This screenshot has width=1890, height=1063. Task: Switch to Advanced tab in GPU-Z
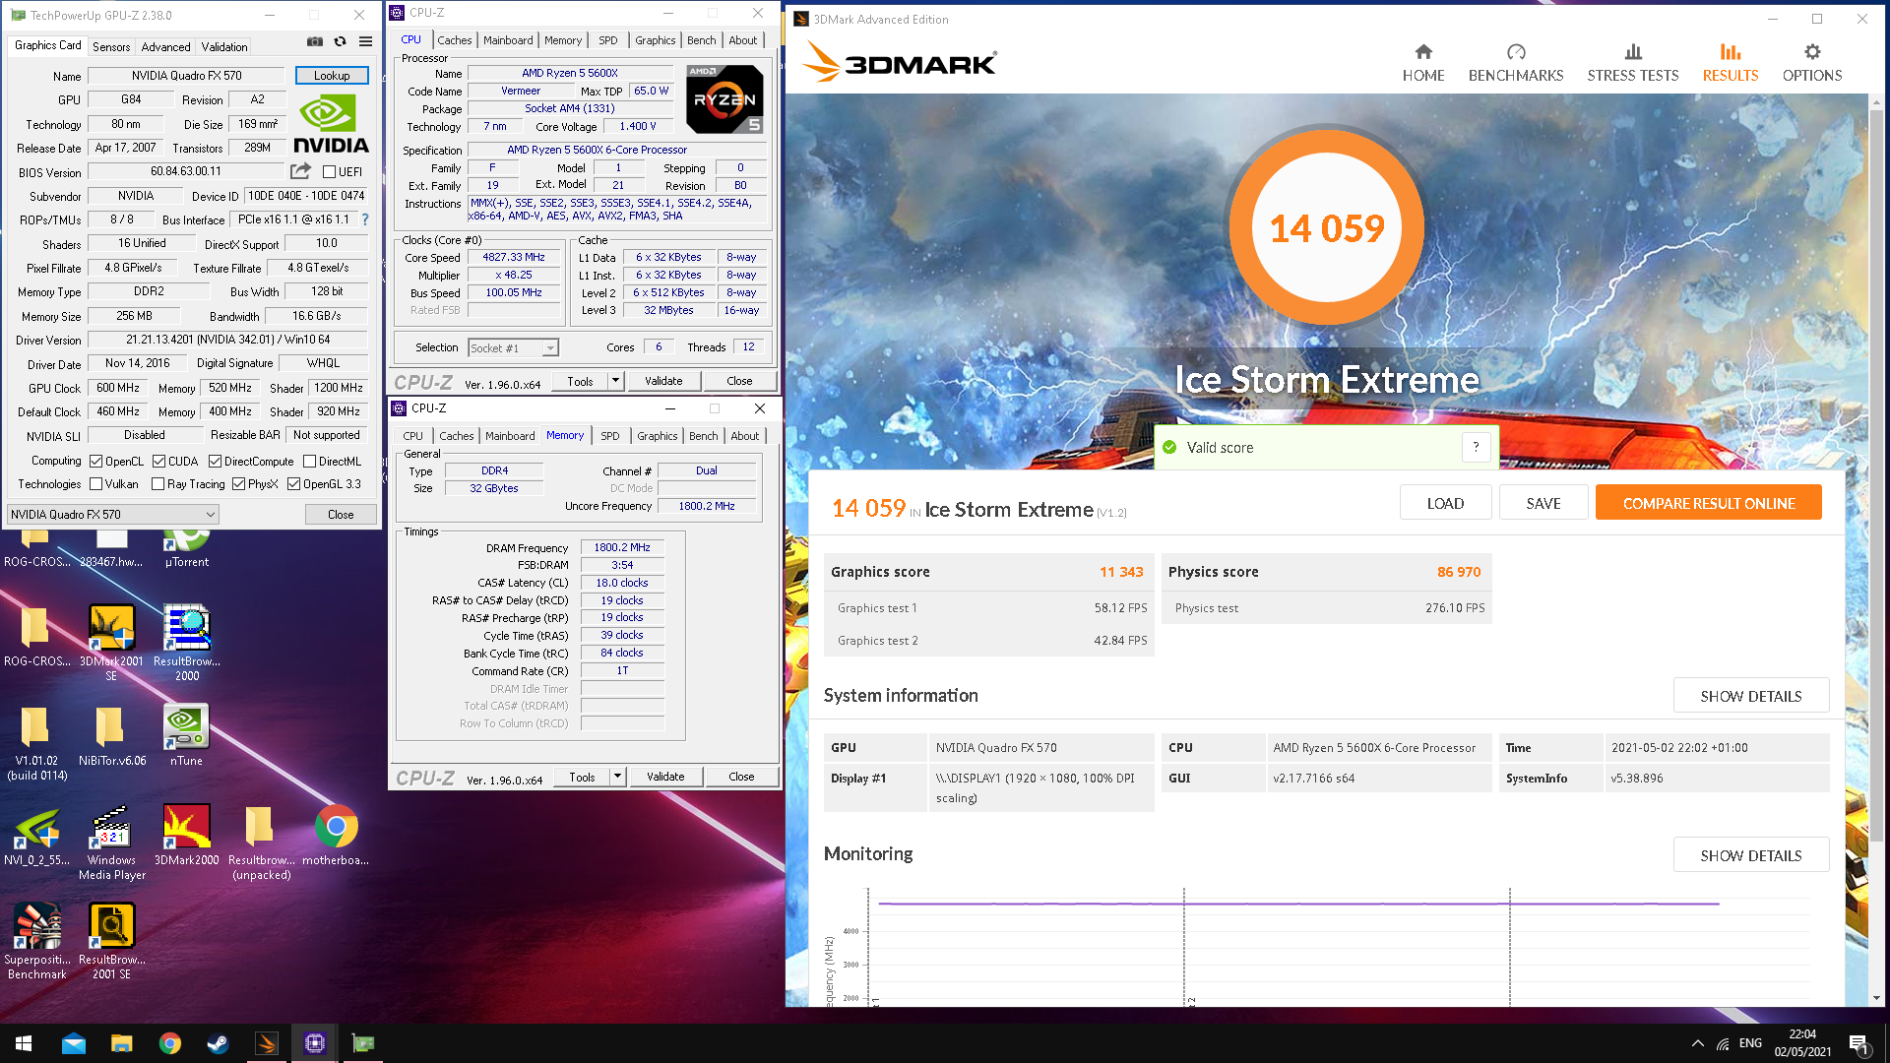click(165, 47)
